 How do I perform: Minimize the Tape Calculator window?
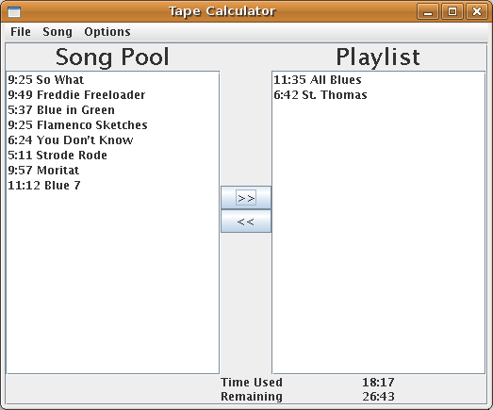click(428, 11)
